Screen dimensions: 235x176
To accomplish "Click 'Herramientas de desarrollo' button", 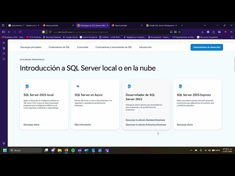I will [x=207, y=47].
